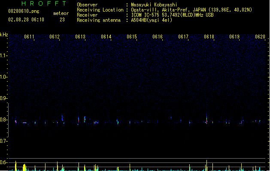Click the Receiving antenna label
270x171 pixels.
point(99,20)
